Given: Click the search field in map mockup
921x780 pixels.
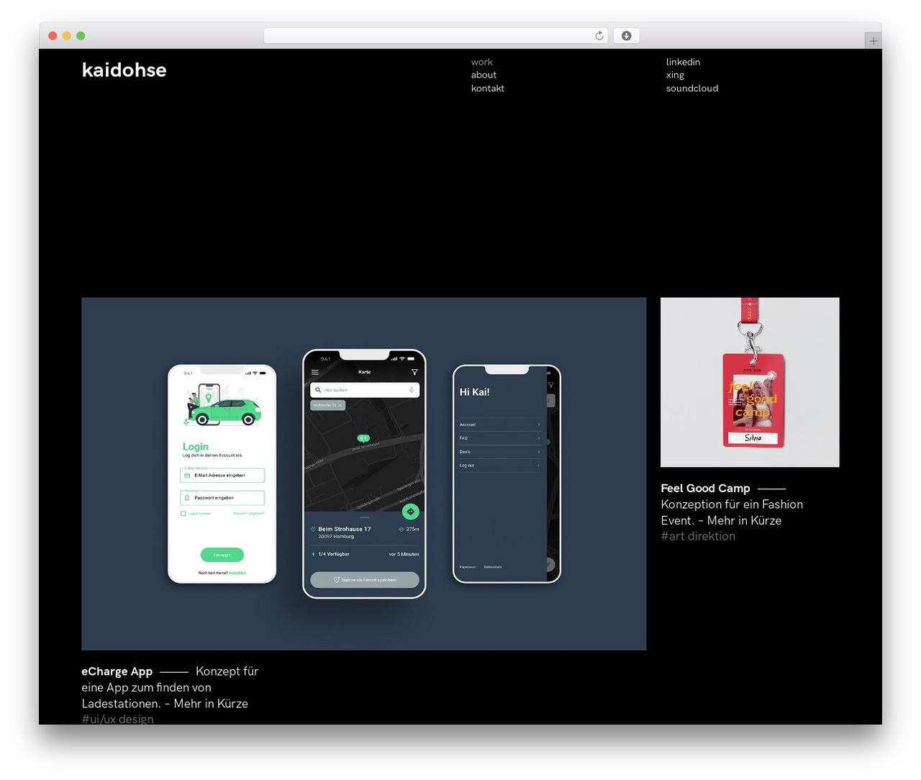Looking at the screenshot, I should pyautogui.click(x=364, y=390).
